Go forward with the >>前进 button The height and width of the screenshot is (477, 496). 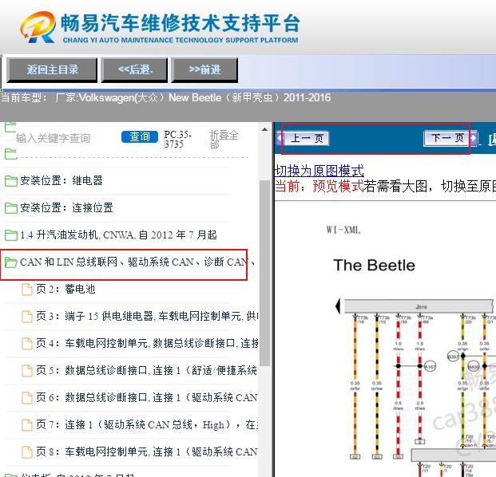204,70
